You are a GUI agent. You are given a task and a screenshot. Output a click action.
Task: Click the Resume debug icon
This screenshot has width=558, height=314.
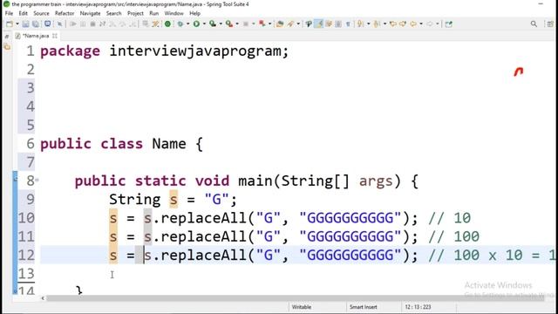(73, 24)
